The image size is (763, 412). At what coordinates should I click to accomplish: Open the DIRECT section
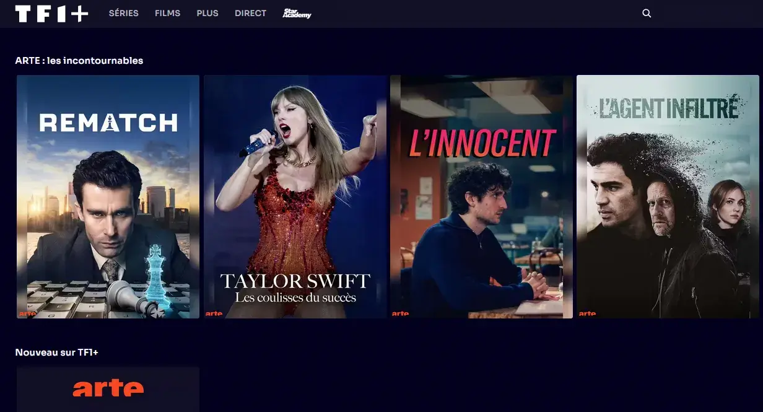pos(250,13)
